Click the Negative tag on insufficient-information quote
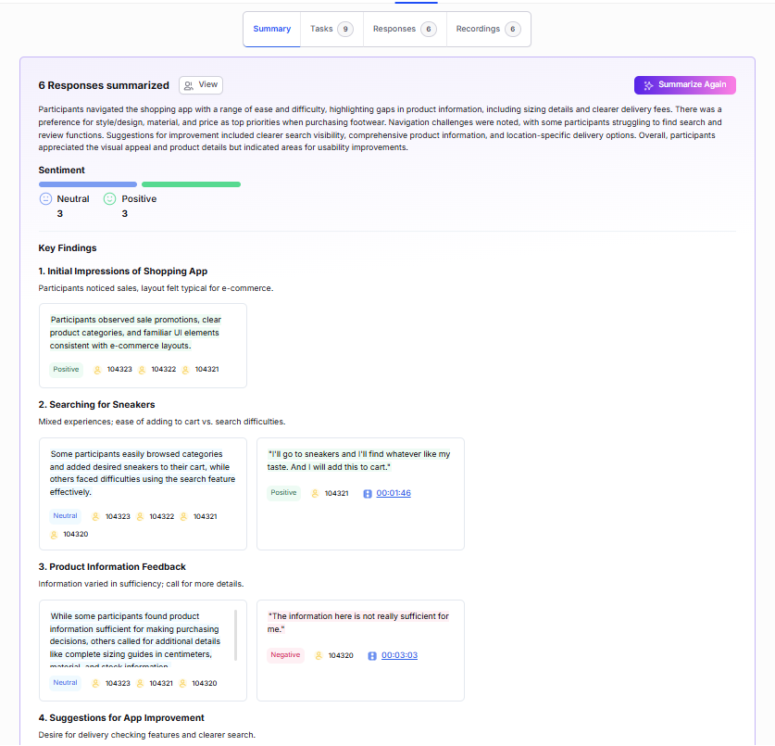This screenshot has width=775, height=746. click(x=286, y=655)
